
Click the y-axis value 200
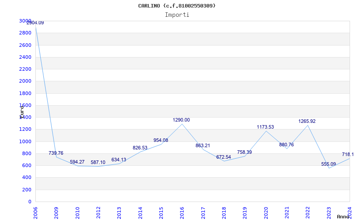pos(27,190)
